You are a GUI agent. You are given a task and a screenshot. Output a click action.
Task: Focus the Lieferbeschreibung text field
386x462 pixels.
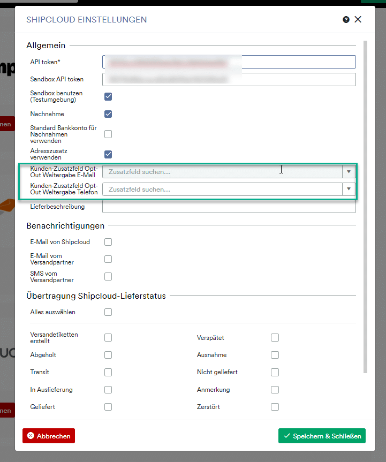pos(229,207)
